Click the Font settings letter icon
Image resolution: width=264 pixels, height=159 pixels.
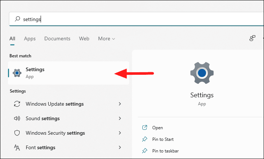coord(17,147)
